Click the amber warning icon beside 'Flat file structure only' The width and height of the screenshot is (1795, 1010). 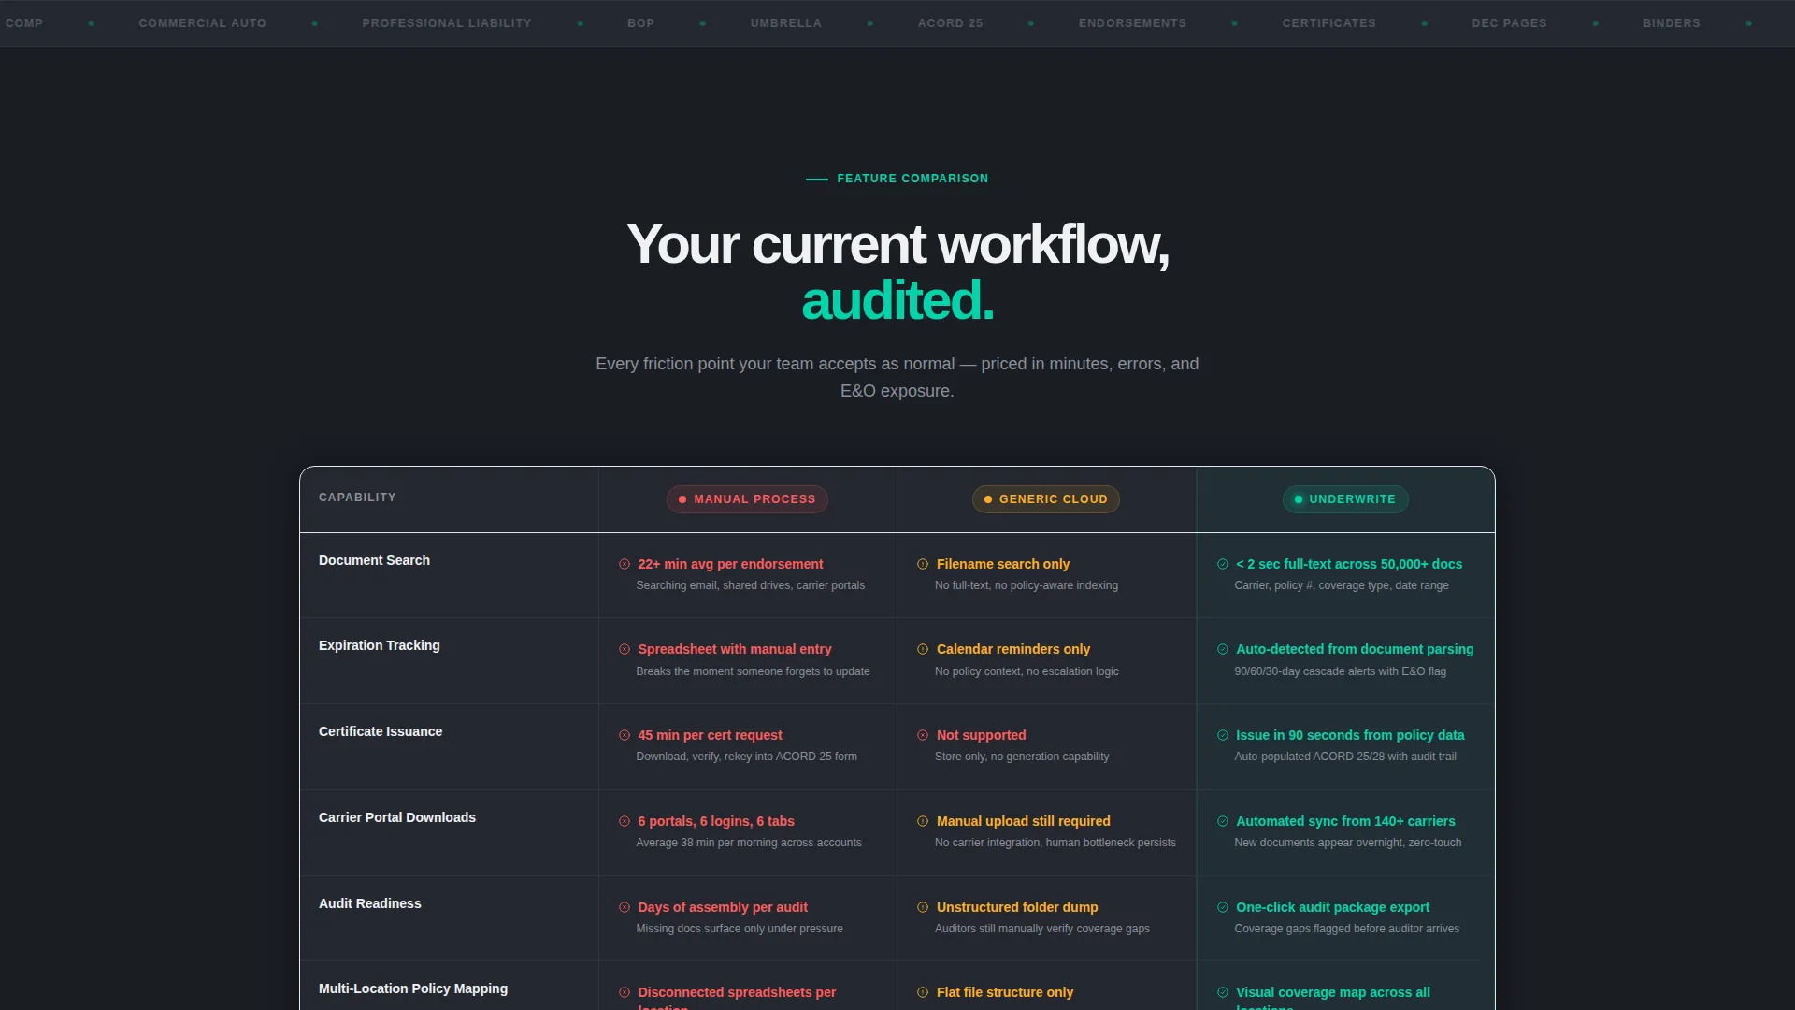(923, 992)
